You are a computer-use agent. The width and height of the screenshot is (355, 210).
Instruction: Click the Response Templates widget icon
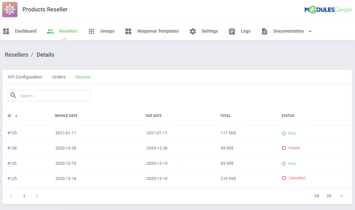point(128,31)
